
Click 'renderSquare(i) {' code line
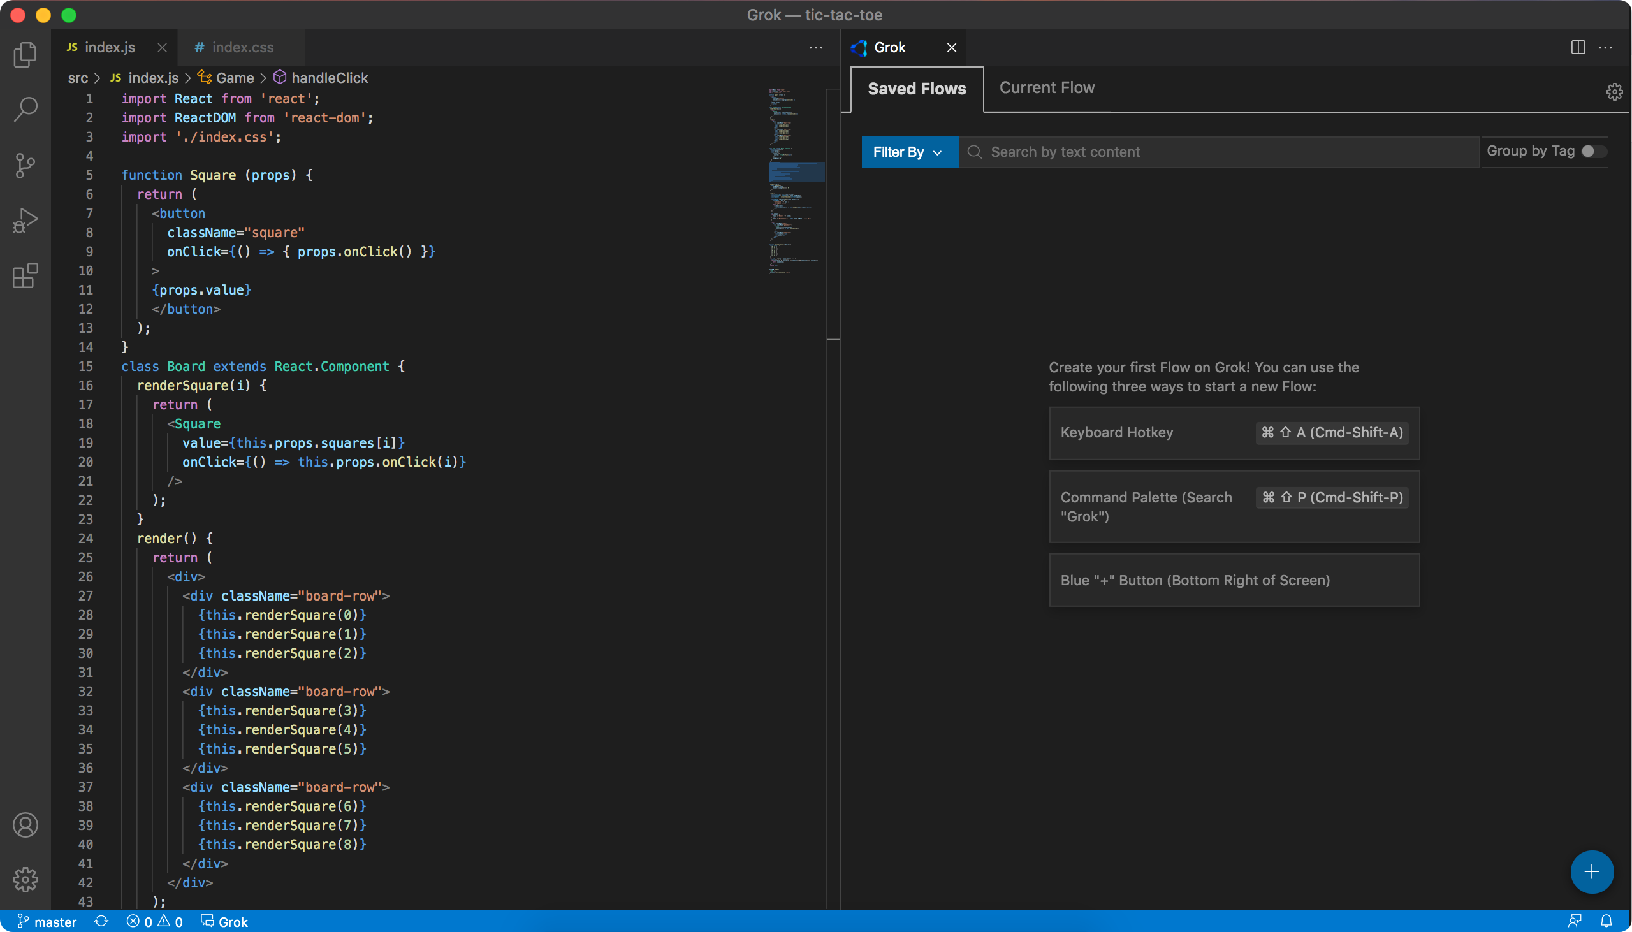(x=201, y=385)
